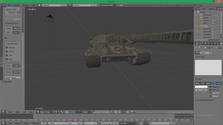This screenshot has height=125, width=223.
Task: Click the Reload model button
Action: coord(13,78)
